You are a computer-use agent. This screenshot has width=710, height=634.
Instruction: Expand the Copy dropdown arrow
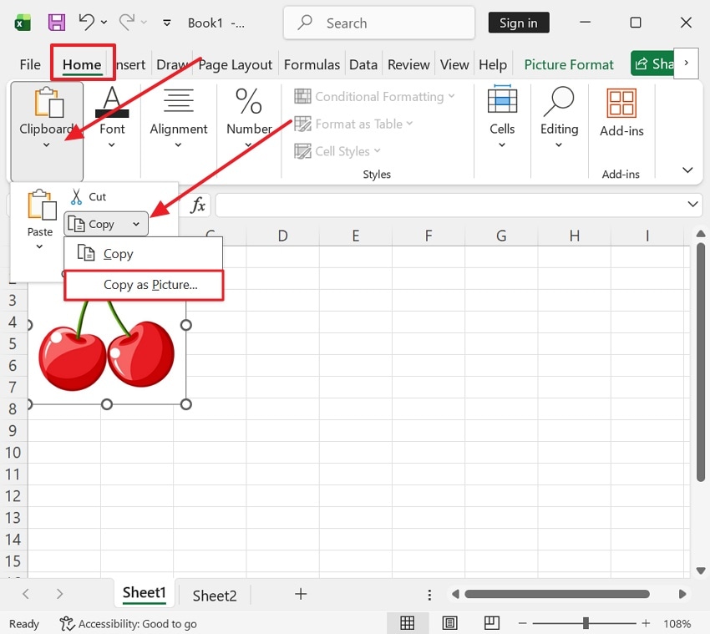point(134,224)
